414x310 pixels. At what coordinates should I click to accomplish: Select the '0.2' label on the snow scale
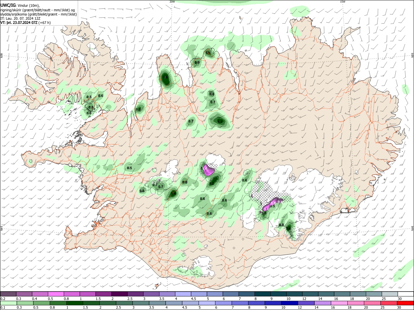(3, 299)
